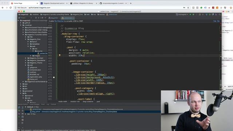Click the VCS commit icon in the toolbar
The height and width of the screenshot is (131, 233).
[x=210, y=15]
